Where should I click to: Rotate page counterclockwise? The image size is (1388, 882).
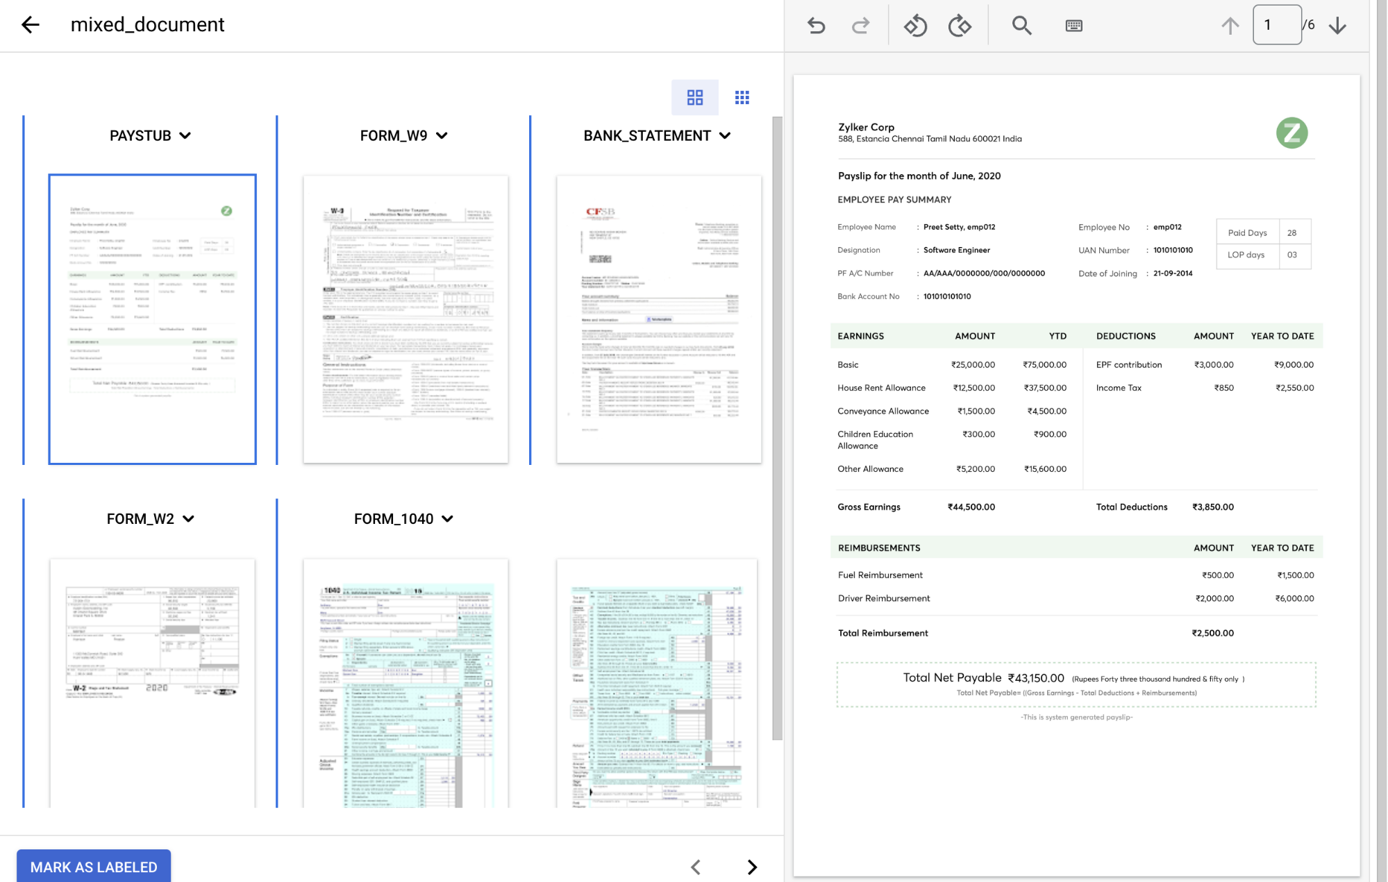[x=915, y=26]
